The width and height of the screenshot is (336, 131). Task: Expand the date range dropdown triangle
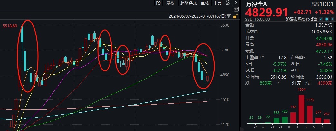coord(229,16)
